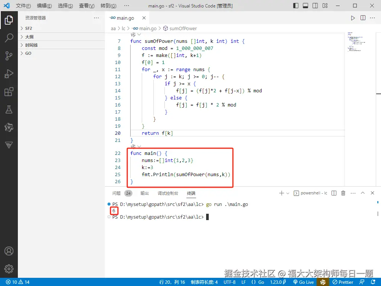Viewport: 381px width, 286px height.
Task: Open the Testing flask view
Action: 9,110
